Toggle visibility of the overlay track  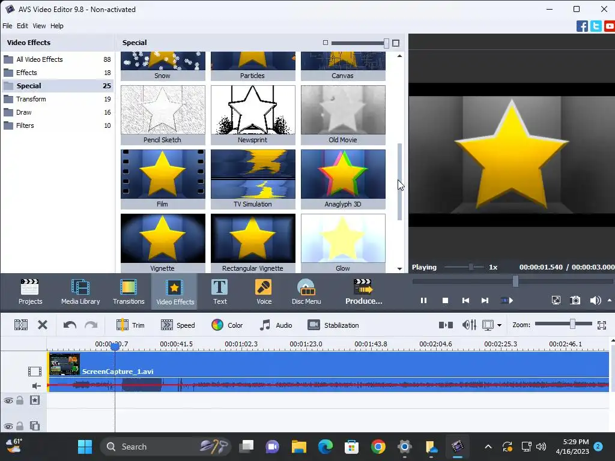(8, 426)
